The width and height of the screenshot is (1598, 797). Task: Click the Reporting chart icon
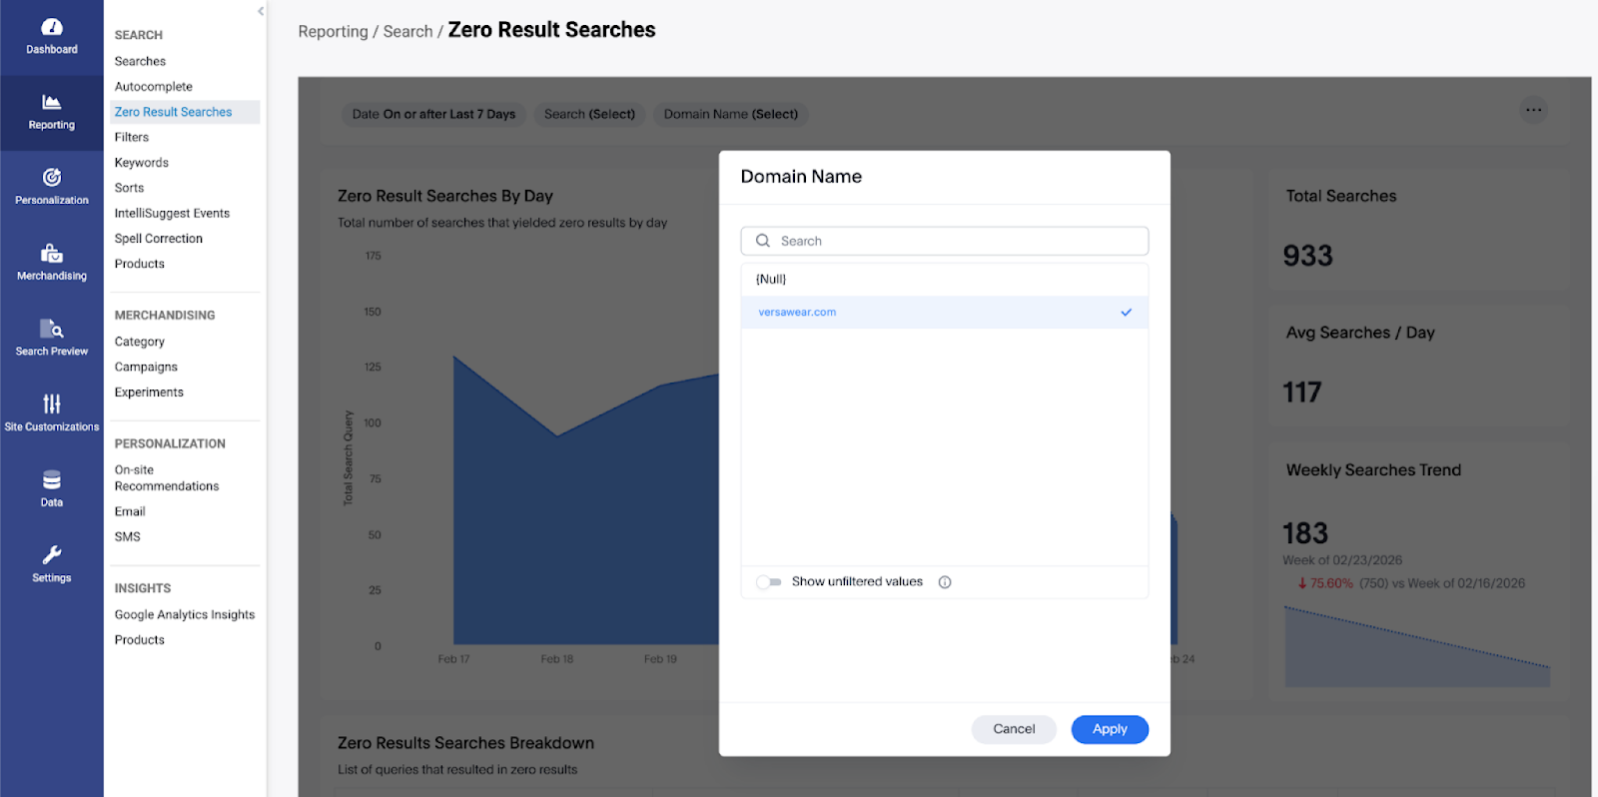click(52, 102)
